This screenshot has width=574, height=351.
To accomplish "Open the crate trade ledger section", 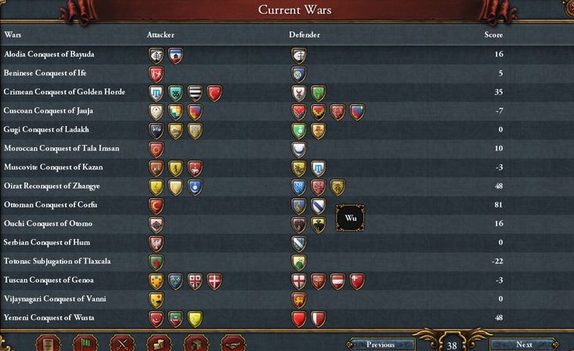I will [x=197, y=344].
